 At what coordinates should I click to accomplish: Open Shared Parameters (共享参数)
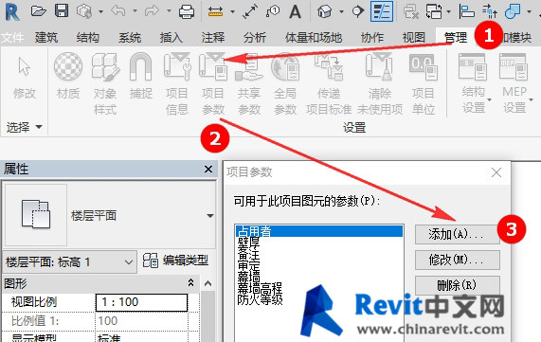tap(249, 83)
